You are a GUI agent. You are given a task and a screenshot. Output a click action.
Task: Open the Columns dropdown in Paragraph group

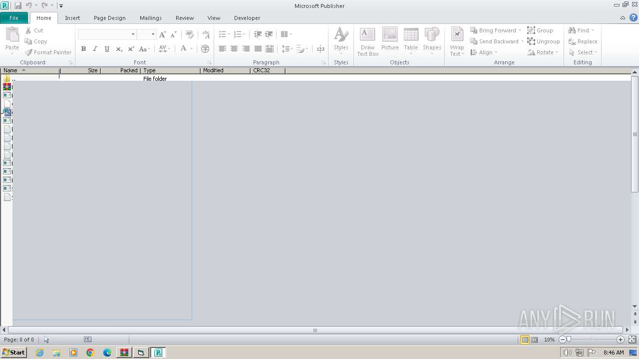point(286,34)
